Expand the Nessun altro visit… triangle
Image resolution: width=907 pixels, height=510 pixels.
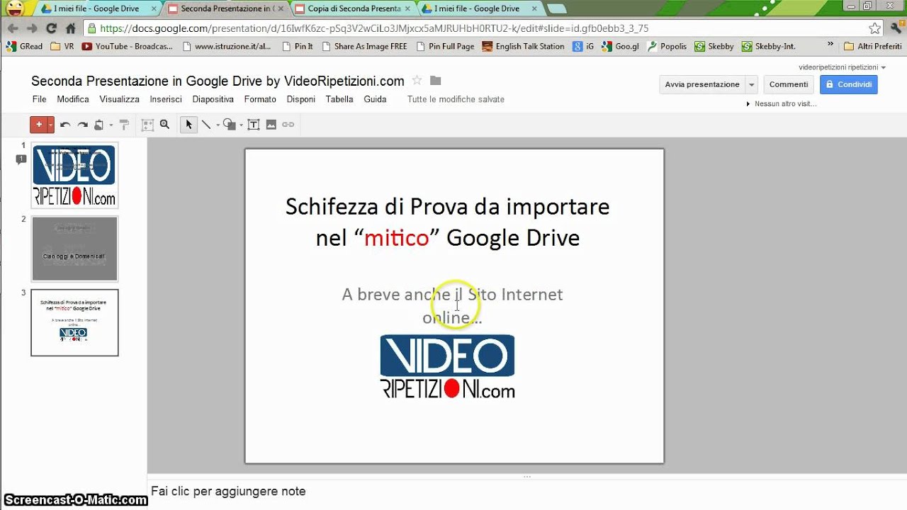(748, 104)
